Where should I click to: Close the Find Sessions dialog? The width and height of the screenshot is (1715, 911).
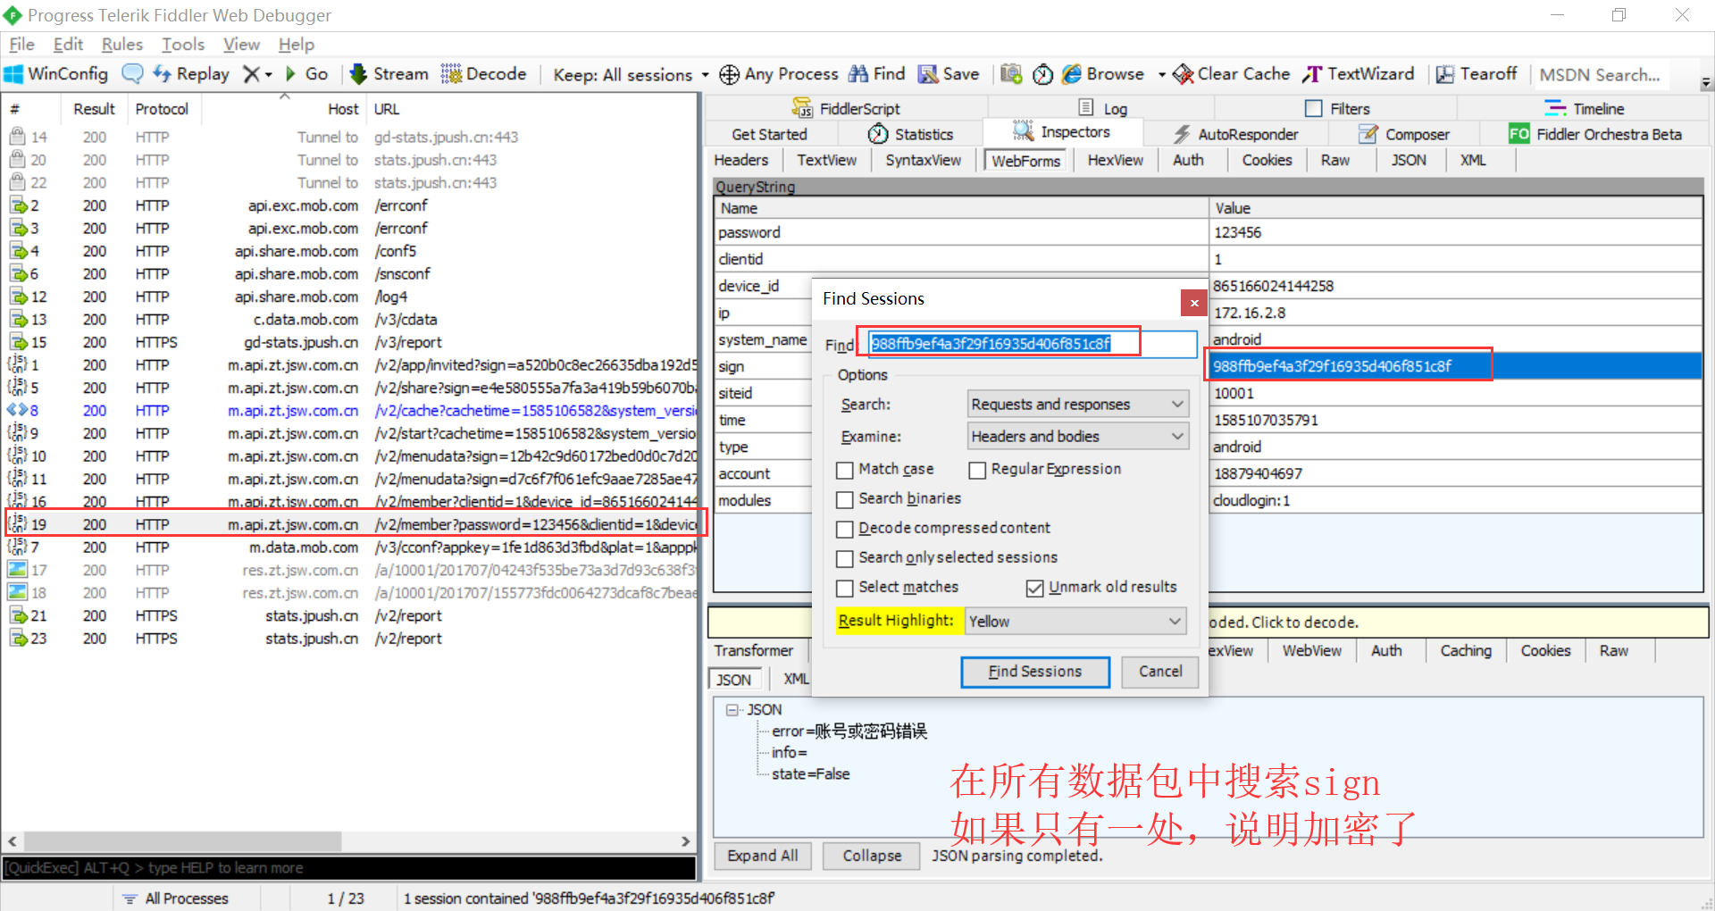pyautogui.click(x=1194, y=303)
